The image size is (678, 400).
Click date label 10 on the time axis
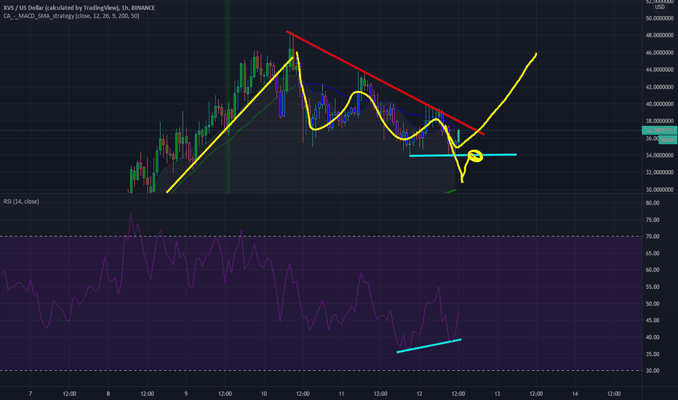coord(264,393)
